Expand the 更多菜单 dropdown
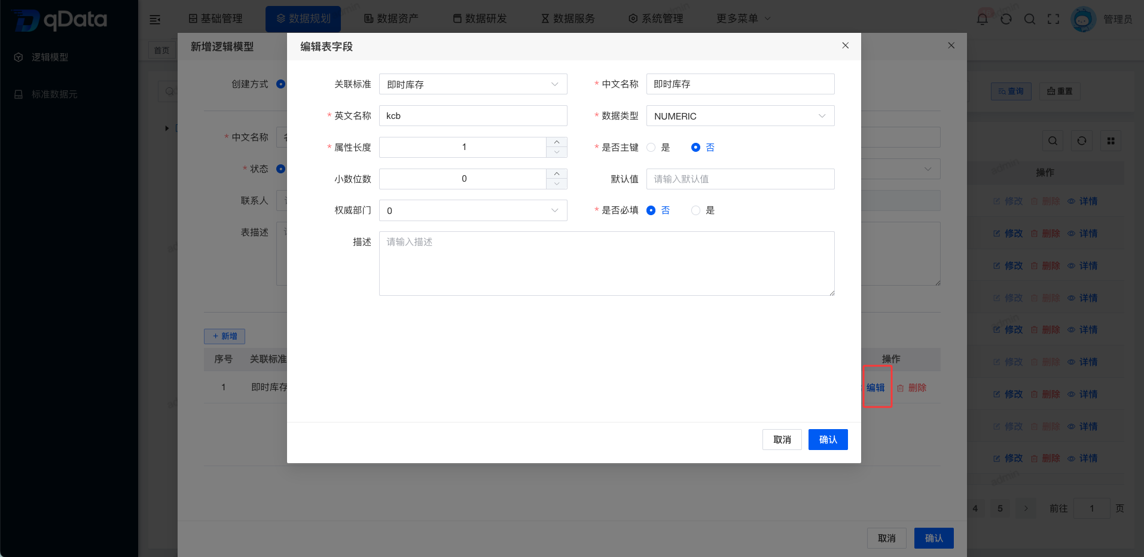 pos(743,19)
